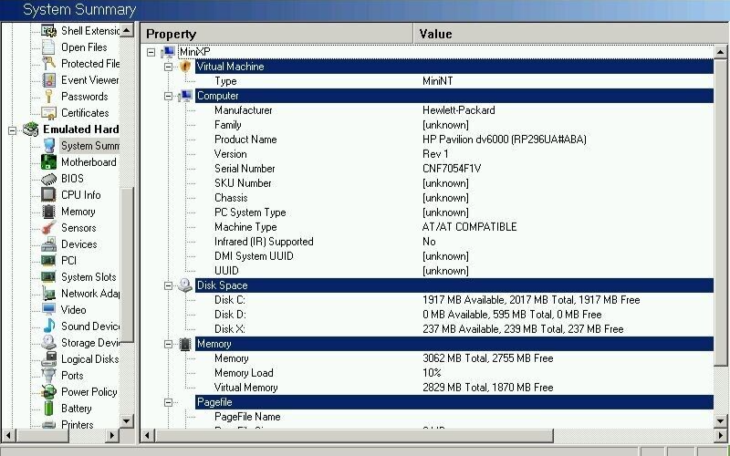The height and width of the screenshot is (456, 730).
Task: Click the property list left scroll arrow
Action: (x=147, y=436)
